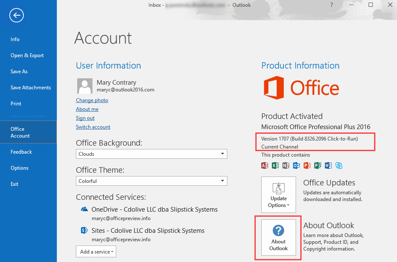397x262 pixels.
Task: Open the Print page
Action: [x=16, y=104]
